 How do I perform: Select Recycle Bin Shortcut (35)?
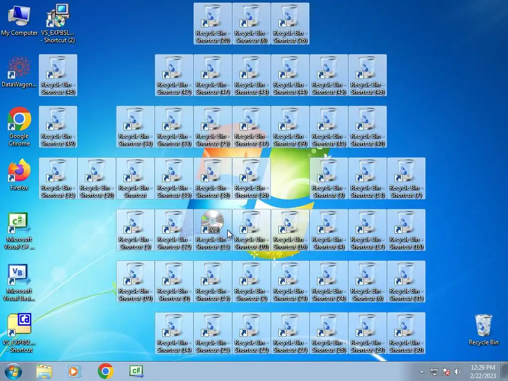[x=174, y=178]
